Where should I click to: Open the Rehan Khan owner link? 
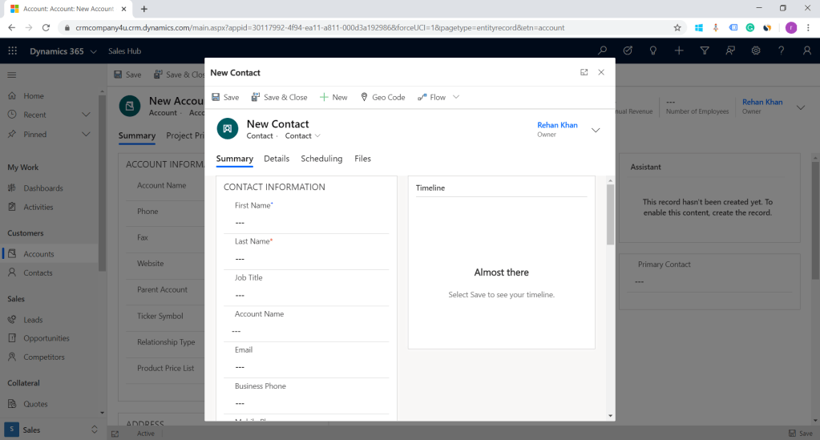557,125
